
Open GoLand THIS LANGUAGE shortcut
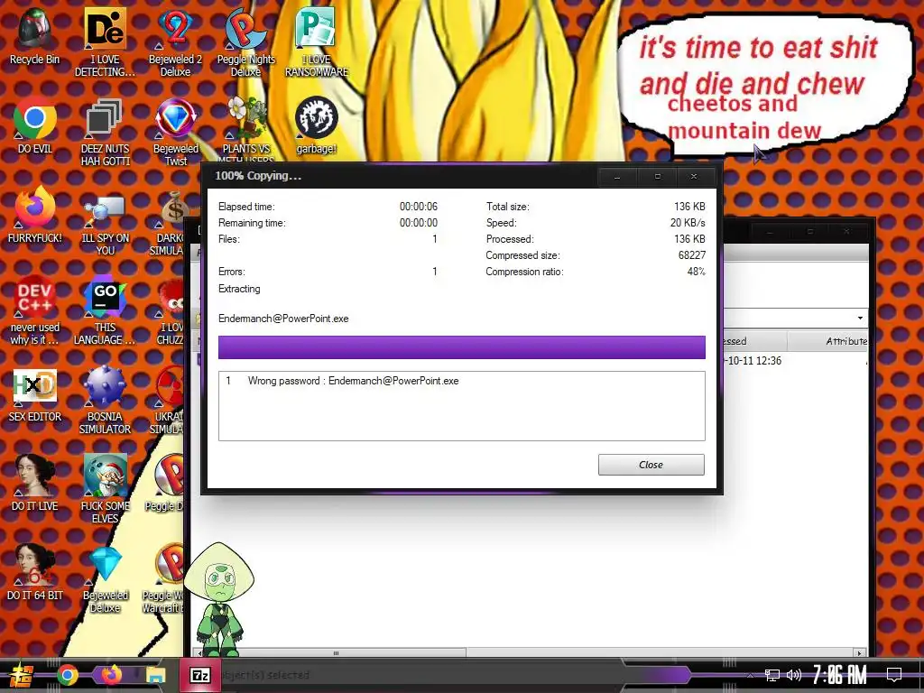[x=105, y=310]
